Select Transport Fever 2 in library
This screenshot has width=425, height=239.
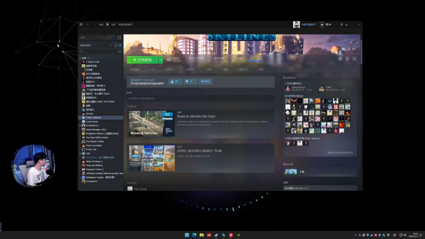pos(95,169)
